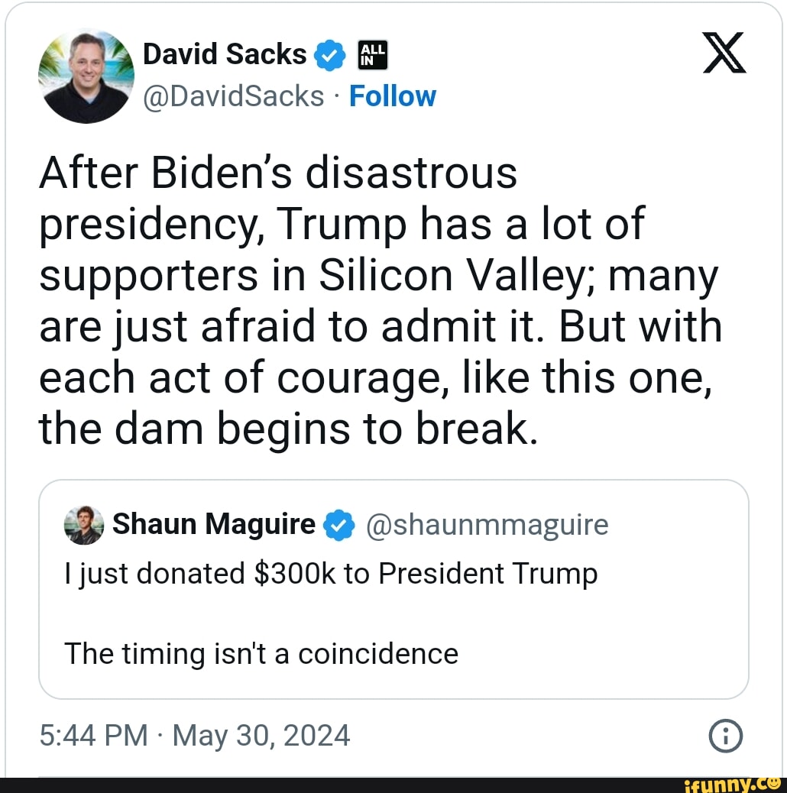Follow the DavidSacks account

(392, 96)
